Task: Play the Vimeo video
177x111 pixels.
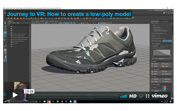Action: (x=15, y=95)
